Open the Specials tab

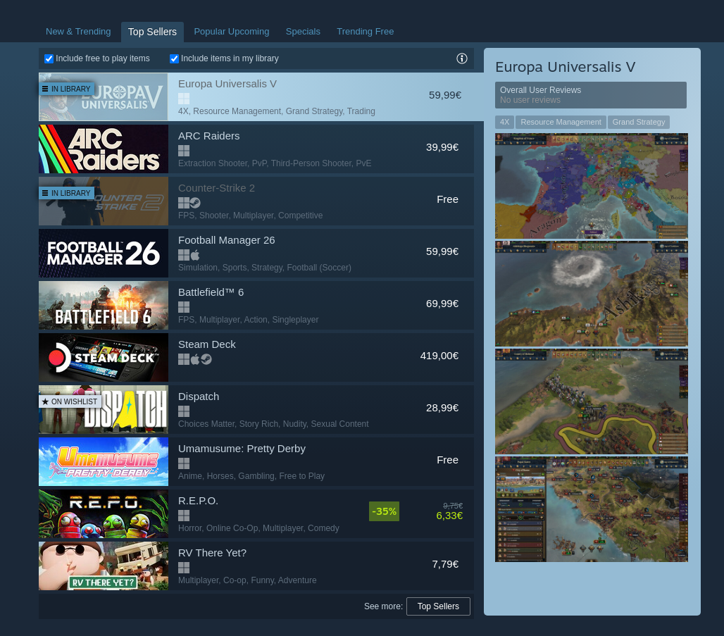coord(303,32)
